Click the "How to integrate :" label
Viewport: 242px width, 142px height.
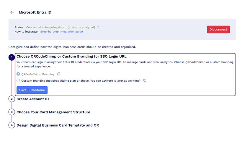pyautogui.click(x=27, y=32)
